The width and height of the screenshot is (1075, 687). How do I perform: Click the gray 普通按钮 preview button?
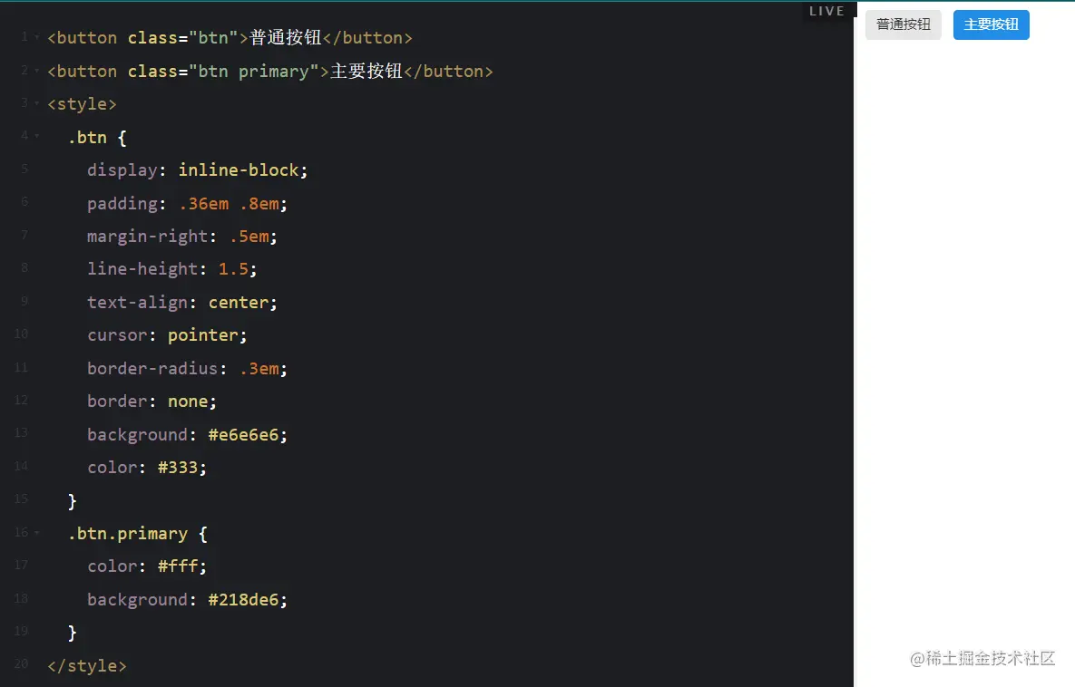click(x=903, y=24)
